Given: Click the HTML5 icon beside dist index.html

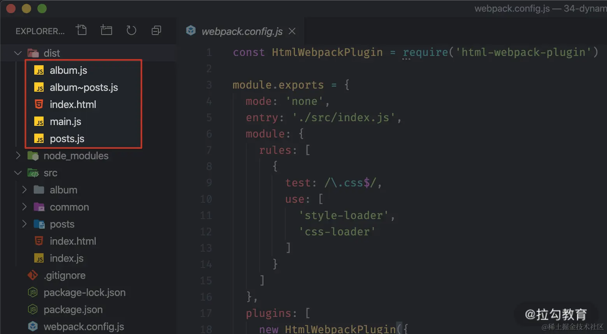Looking at the screenshot, I should [x=39, y=104].
